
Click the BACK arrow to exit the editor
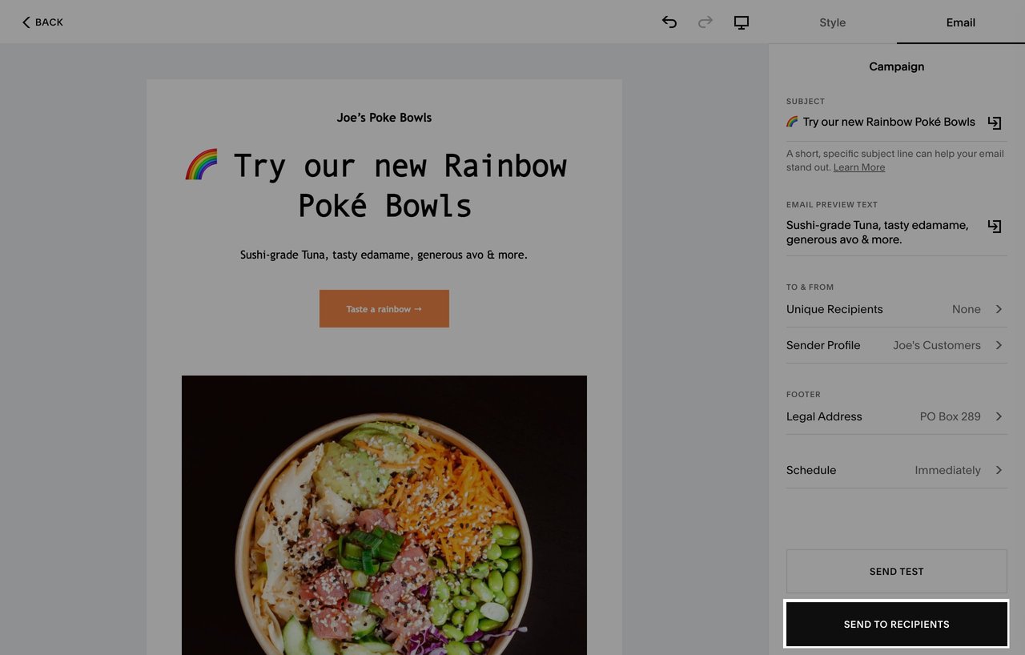click(42, 22)
